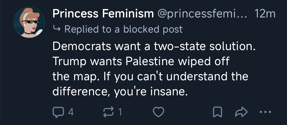This screenshot has width=287, height=125.
Task: Click the small reply arrow before "Replied"
Action: click(x=57, y=29)
